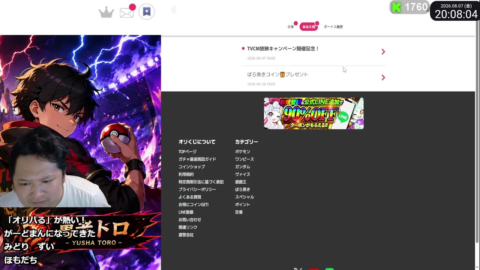This screenshot has height=270, width=480.
Task: Click the circular star bookmark icon
Action: coord(147,12)
